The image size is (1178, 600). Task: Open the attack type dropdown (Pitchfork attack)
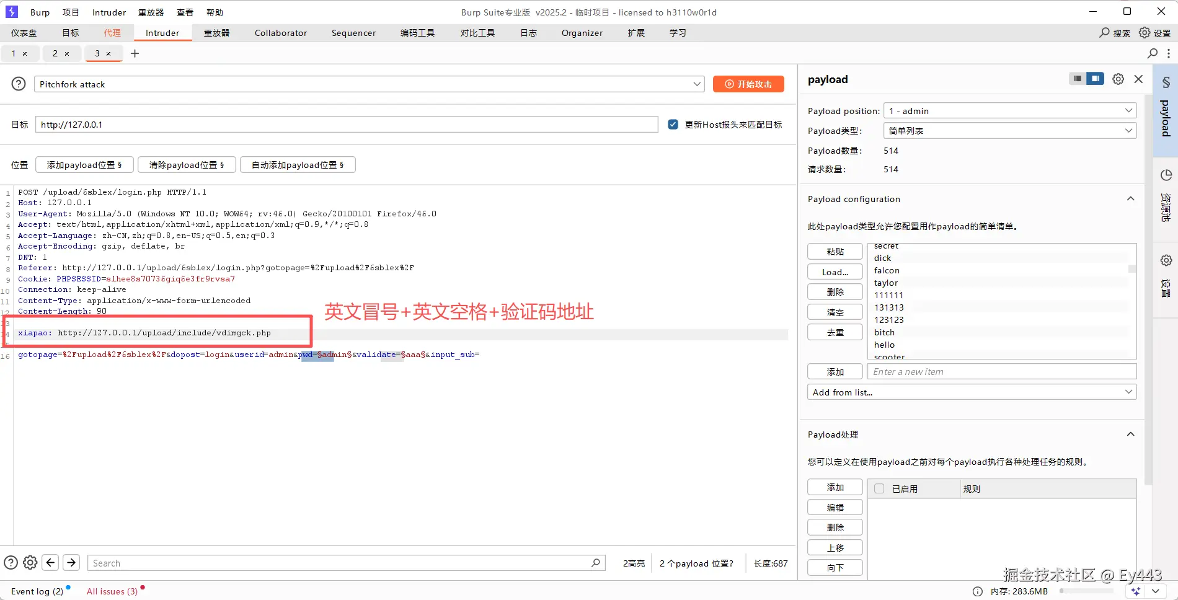pos(370,84)
